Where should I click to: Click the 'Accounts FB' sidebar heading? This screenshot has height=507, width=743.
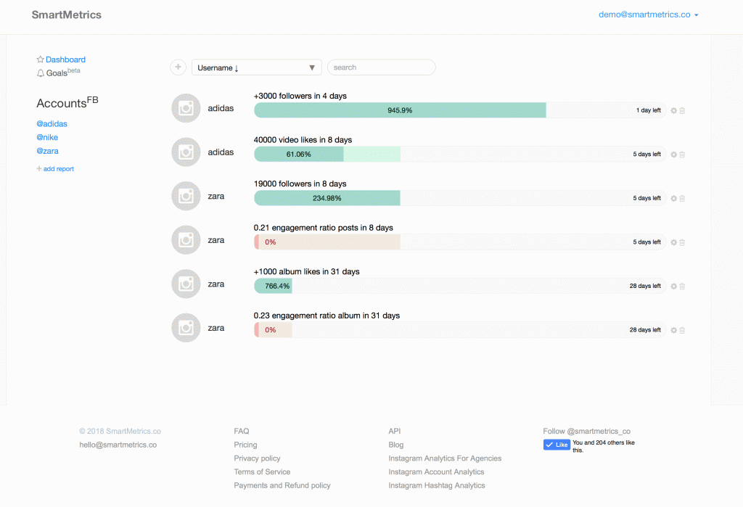pos(67,102)
